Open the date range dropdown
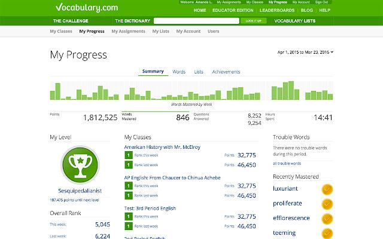 point(305,52)
